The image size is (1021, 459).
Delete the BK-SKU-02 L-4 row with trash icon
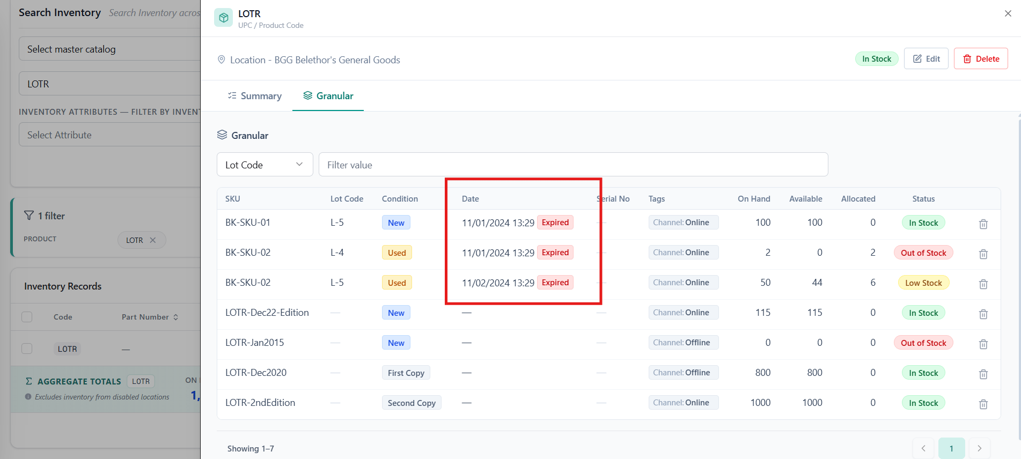click(x=983, y=254)
